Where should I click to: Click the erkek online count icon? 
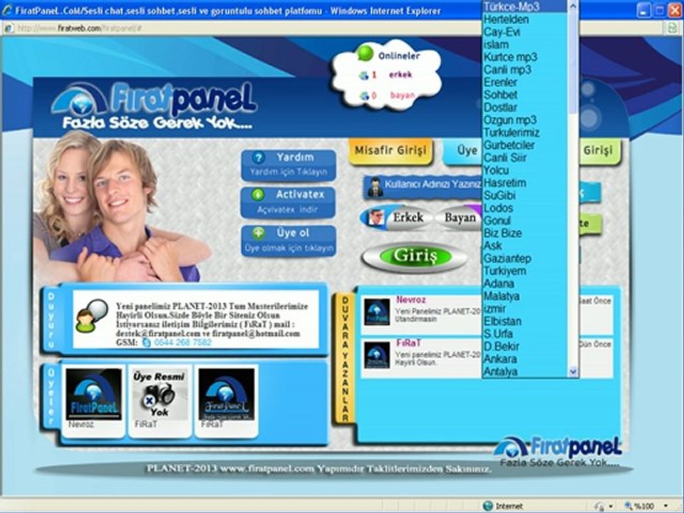[x=364, y=76]
